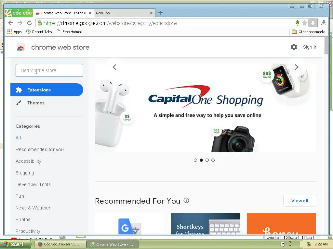Click the green padlock security icon
The height and width of the screenshot is (249, 333).
coord(40,23)
